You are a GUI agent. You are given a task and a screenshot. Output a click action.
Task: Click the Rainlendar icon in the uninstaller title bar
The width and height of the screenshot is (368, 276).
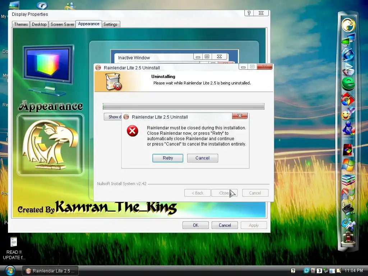[98, 68]
